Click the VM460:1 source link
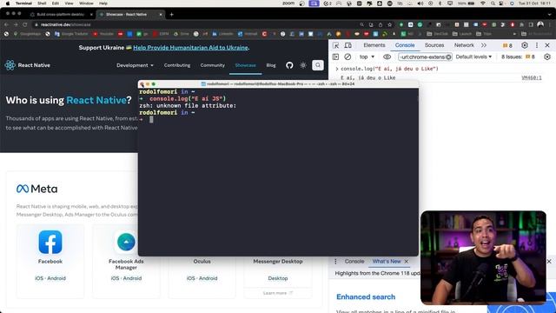The image size is (556, 313). pyautogui.click(x=531, y=77)
